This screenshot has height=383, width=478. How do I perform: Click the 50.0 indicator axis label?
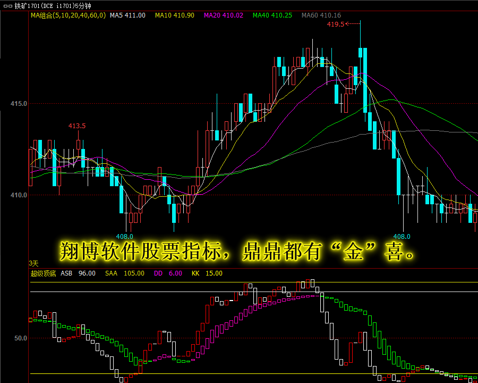[21, 338]
